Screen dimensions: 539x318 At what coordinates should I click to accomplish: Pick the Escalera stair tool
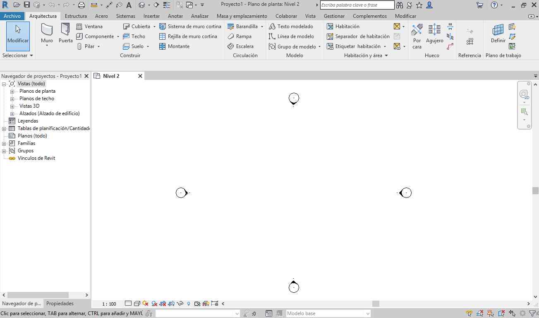coord(240,46)
